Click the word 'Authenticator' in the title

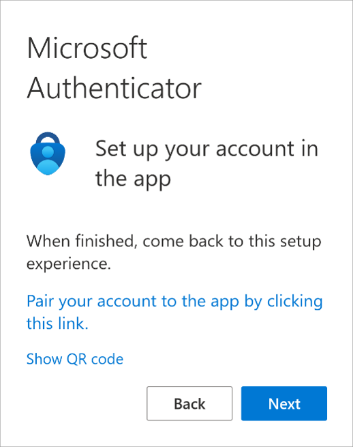coord(114,88)
